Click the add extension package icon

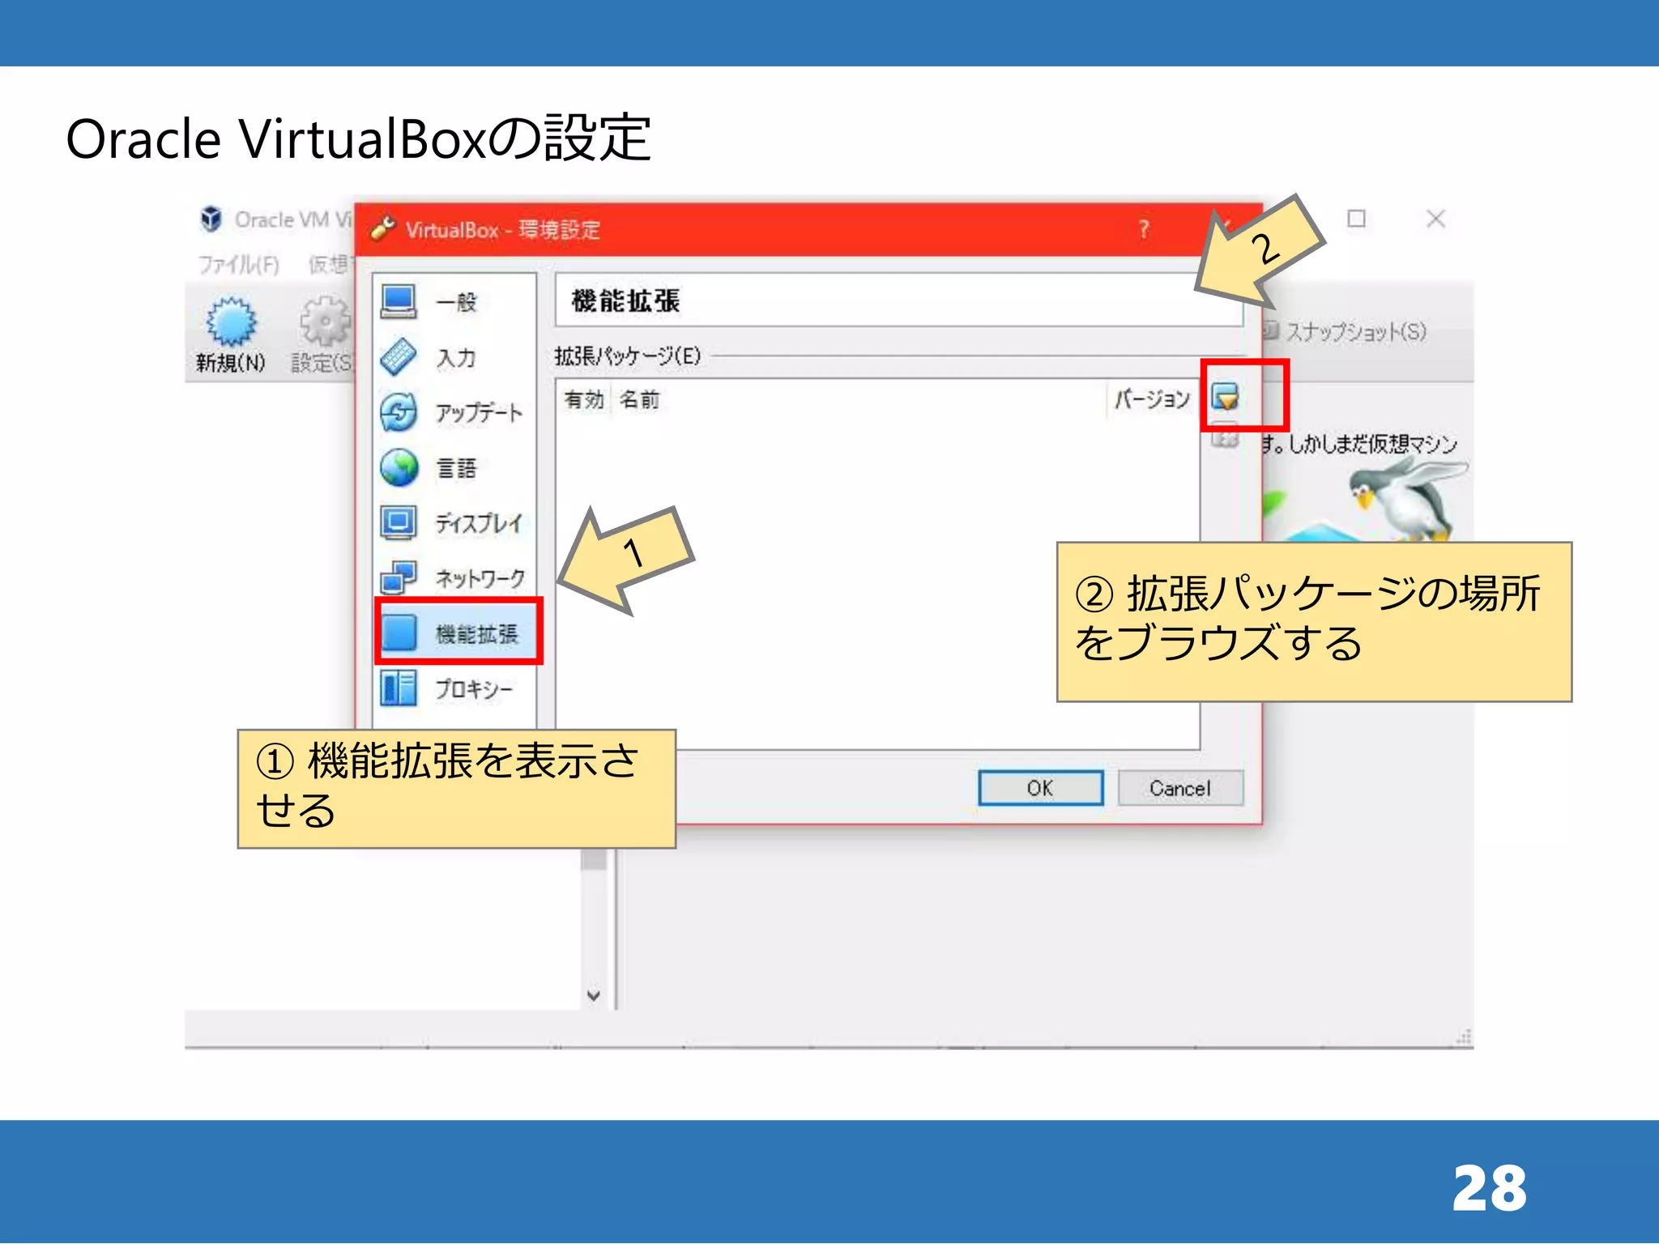(1225, 397)
